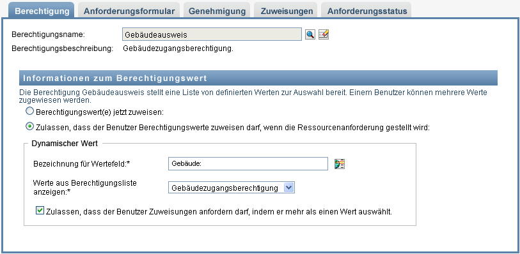The width and height of the screenshot is (520, 254).
Task: Open the Anforderungsformular tab
Action: 129,11
